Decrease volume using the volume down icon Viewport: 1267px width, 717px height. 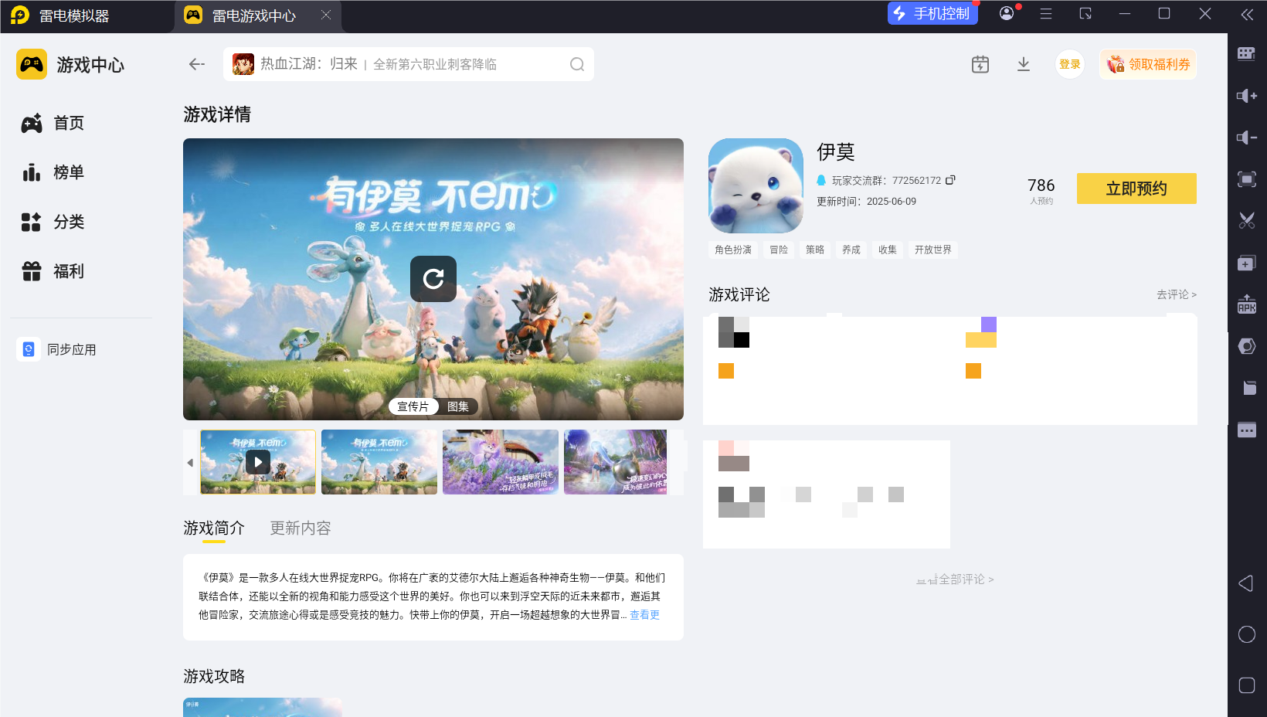1245,138
